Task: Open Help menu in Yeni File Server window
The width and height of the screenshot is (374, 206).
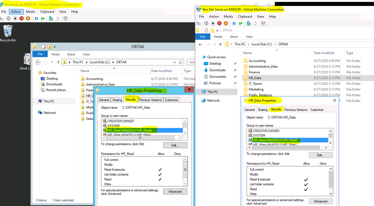Action: point(272,17)
